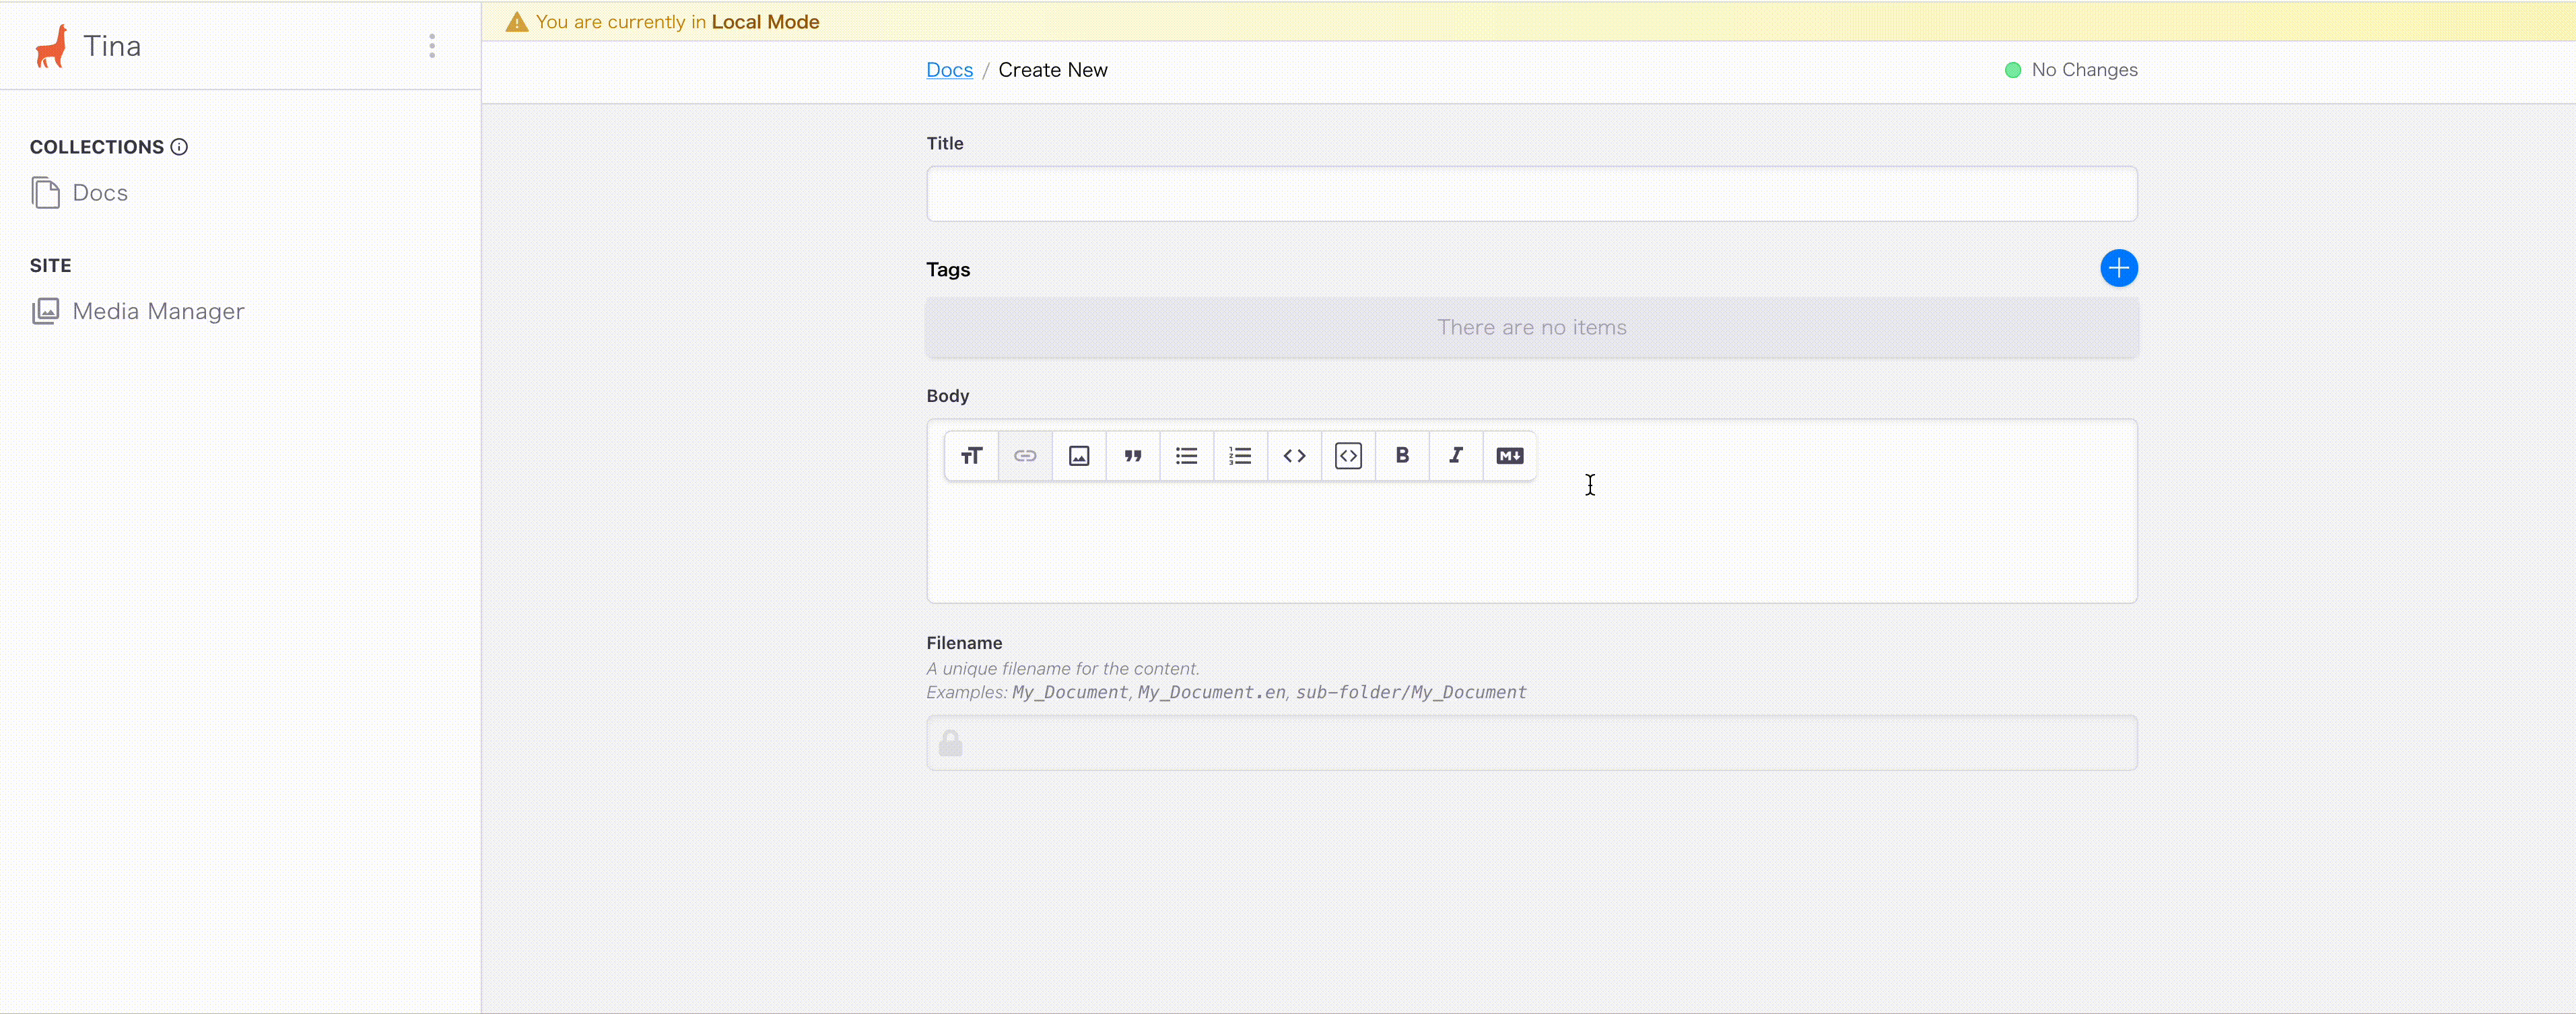2576x1014 pixels.
Task: Click the insert link toolbar icon
Action: pos(1025,456)
